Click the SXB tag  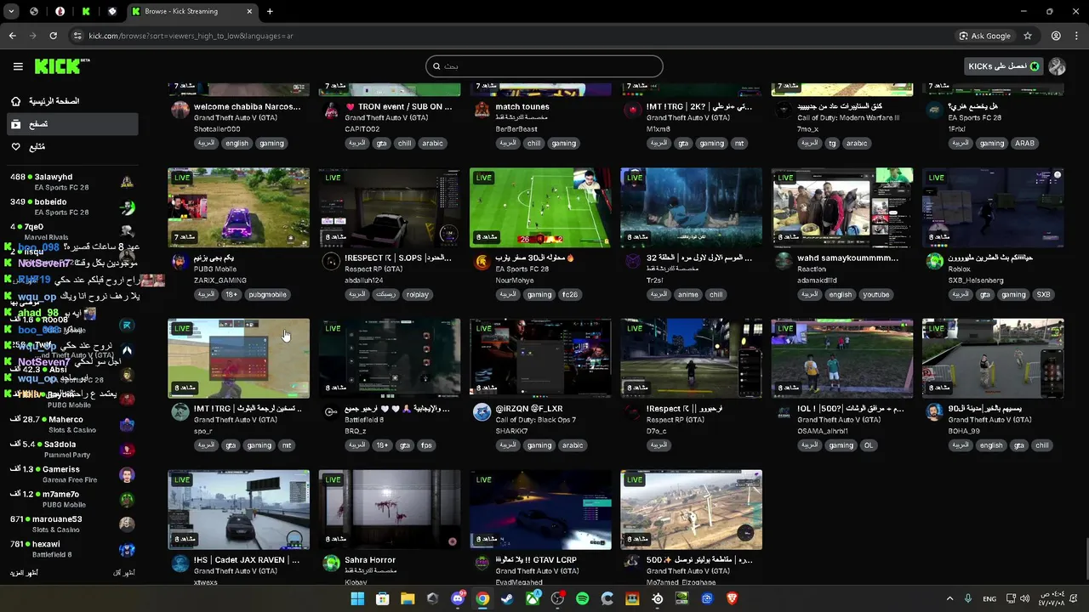tap(1043, 294)
